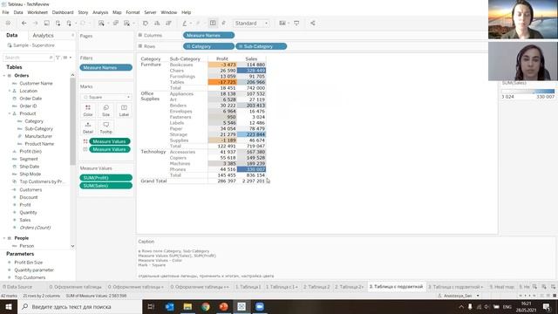Click the New Worksheet tab icon at bottom

[534, 287]
